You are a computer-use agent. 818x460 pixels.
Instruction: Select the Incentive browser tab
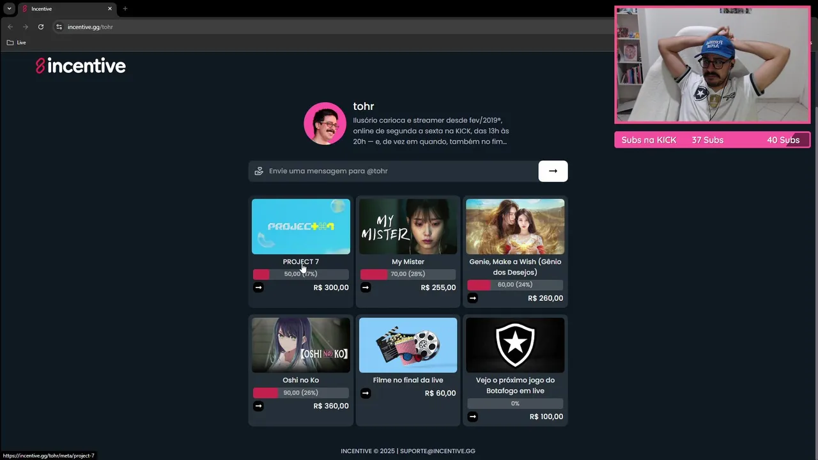(67, 9)
